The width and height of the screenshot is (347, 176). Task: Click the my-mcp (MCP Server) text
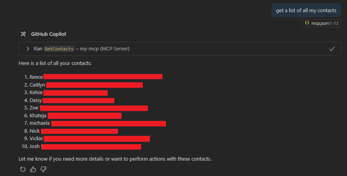[x=104, y=49]
